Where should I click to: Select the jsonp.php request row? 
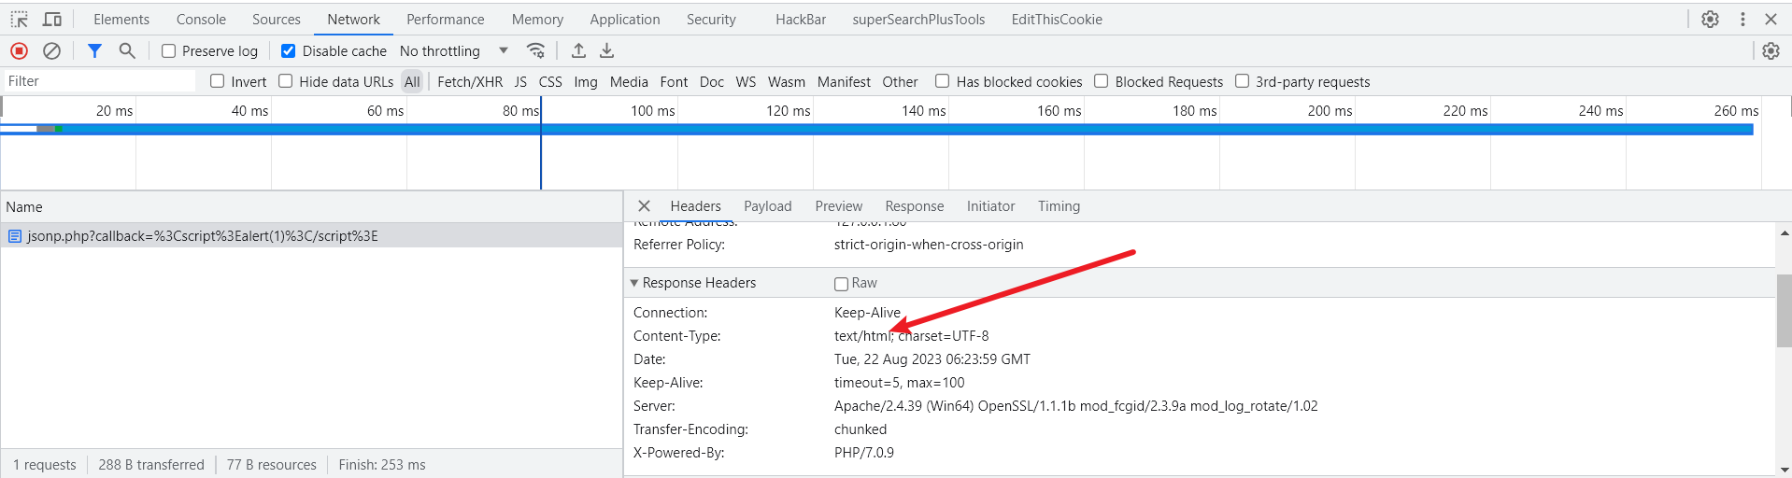(x=202, y=236)
